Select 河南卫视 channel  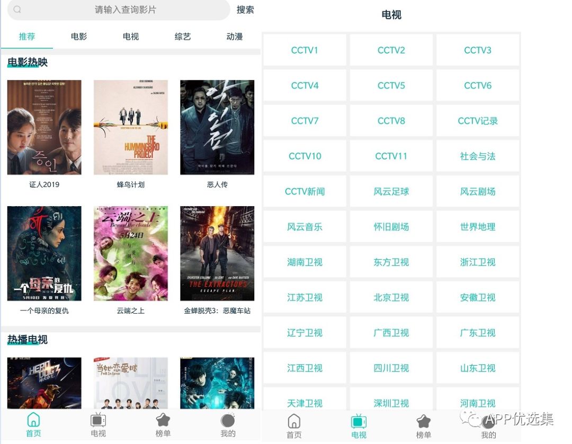click(478, 400)
